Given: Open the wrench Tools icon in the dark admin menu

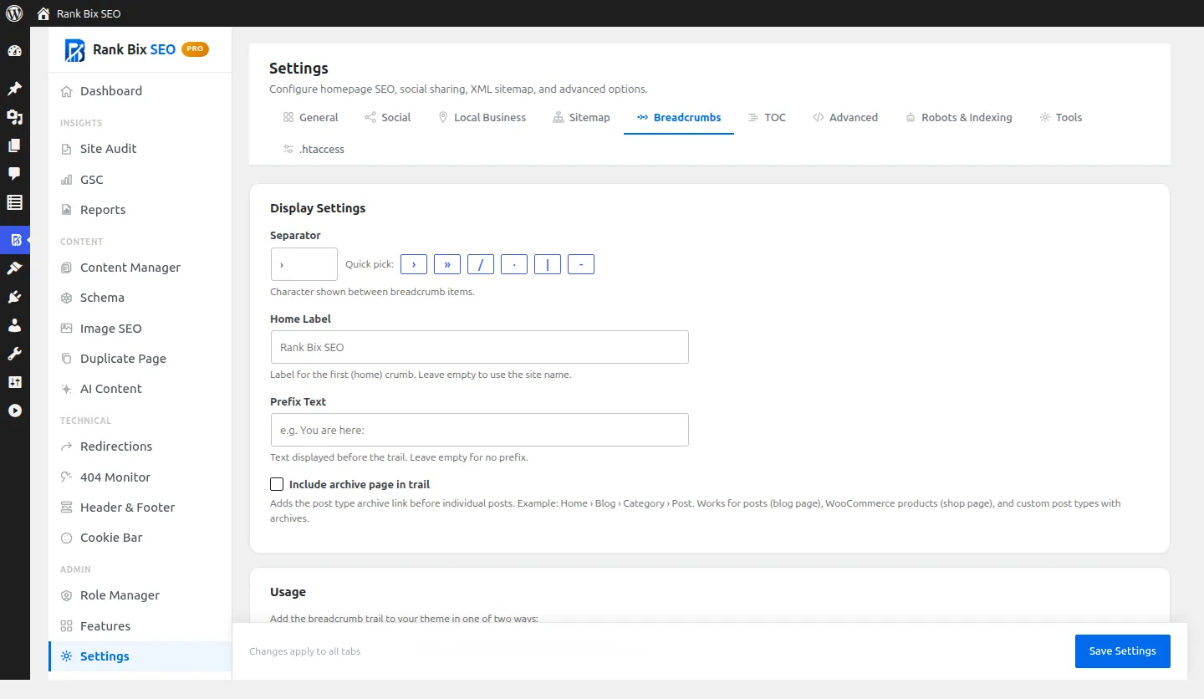Looking at the screenshot, I should pos(14,354).
